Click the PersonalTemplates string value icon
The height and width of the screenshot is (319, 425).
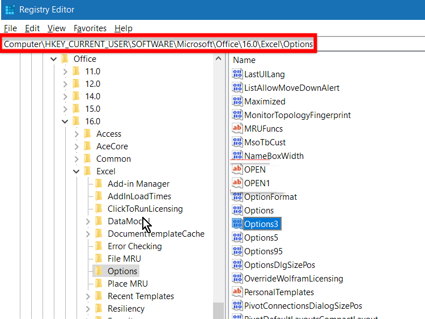tap(237, 292)
